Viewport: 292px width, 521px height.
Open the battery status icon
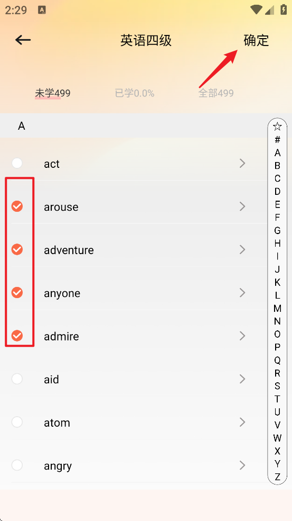[x=284, y=10]
